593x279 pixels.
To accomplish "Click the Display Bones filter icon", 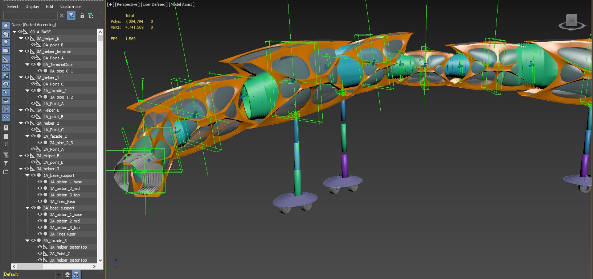I will point(6,92).
